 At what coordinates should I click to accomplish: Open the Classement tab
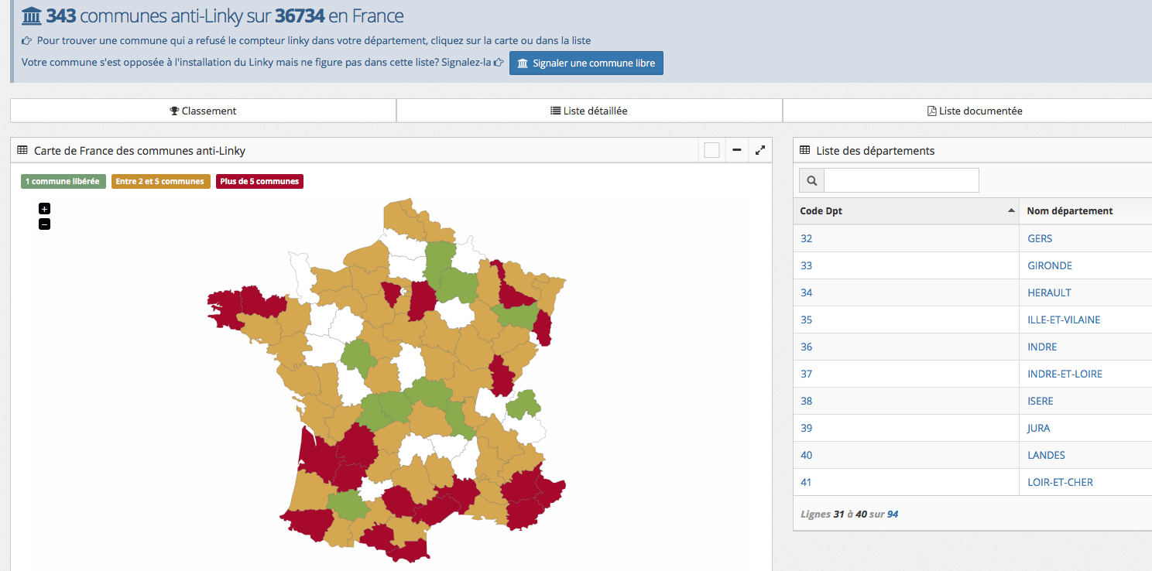203,111
